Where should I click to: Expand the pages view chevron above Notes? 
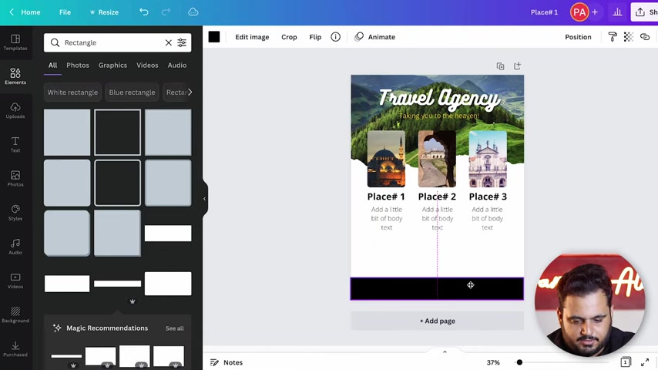coord(445,352)
